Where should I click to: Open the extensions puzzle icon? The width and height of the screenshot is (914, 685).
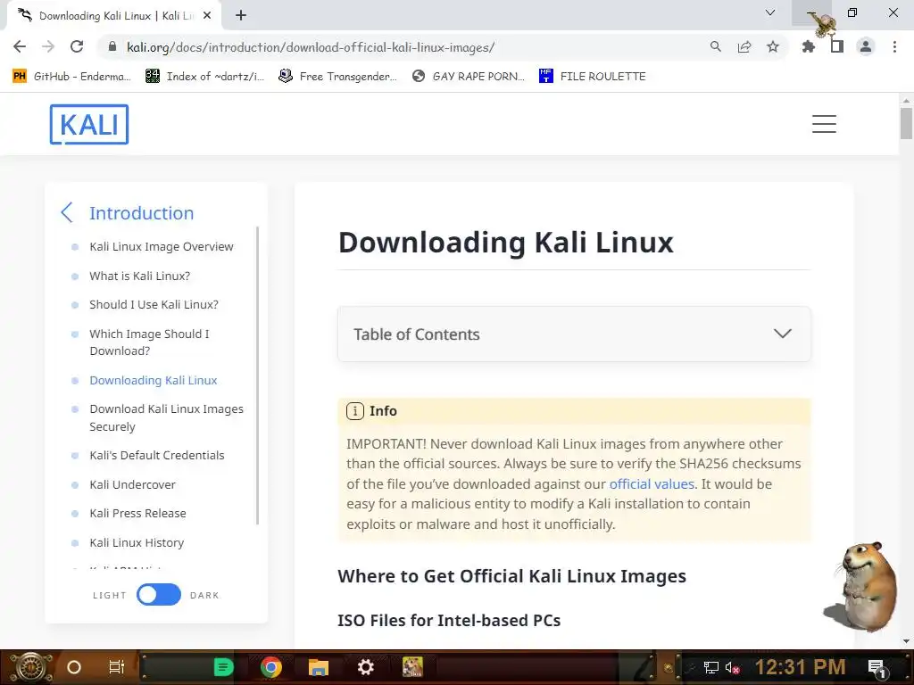pyautogui.click(x=809, y=47)
